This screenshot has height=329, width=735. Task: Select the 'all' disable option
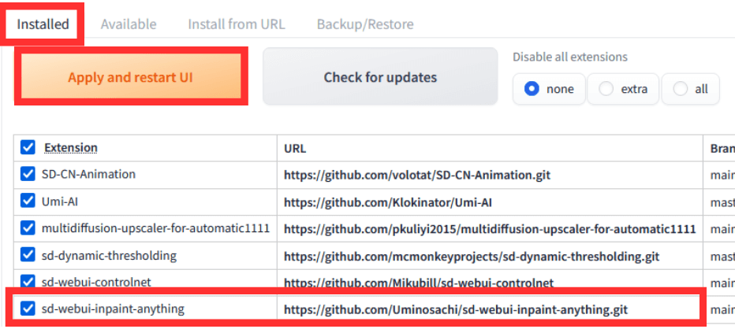pos(681,89)
